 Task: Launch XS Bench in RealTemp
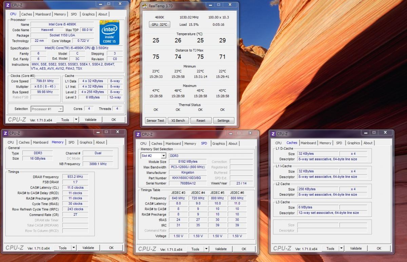[178, 120]
